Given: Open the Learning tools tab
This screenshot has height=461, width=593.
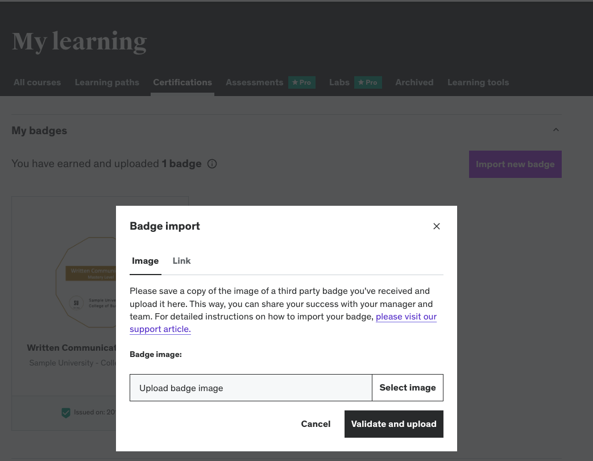Looking at the screenshot, I should pyautogui.click(x=478, y=82).
